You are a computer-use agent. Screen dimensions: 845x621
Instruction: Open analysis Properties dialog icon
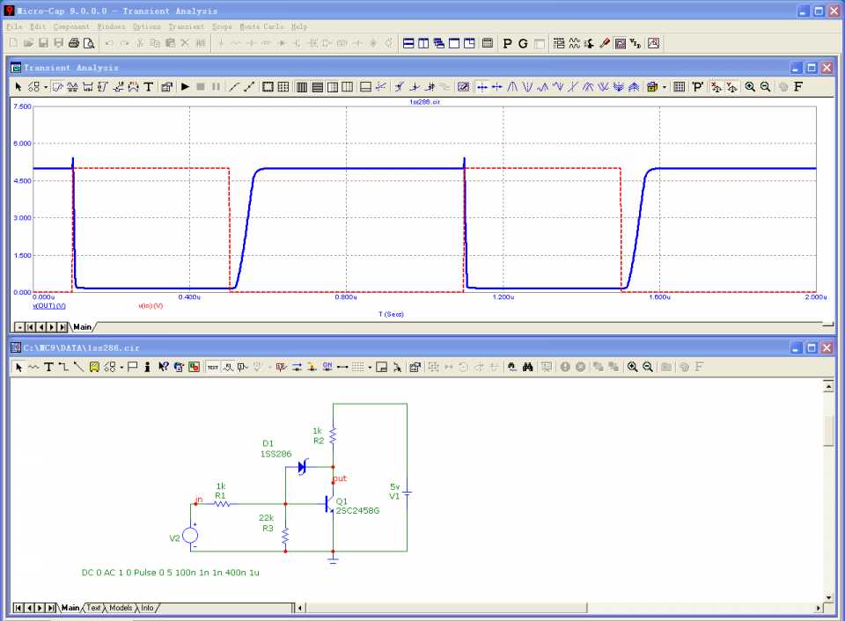point(166,87)
